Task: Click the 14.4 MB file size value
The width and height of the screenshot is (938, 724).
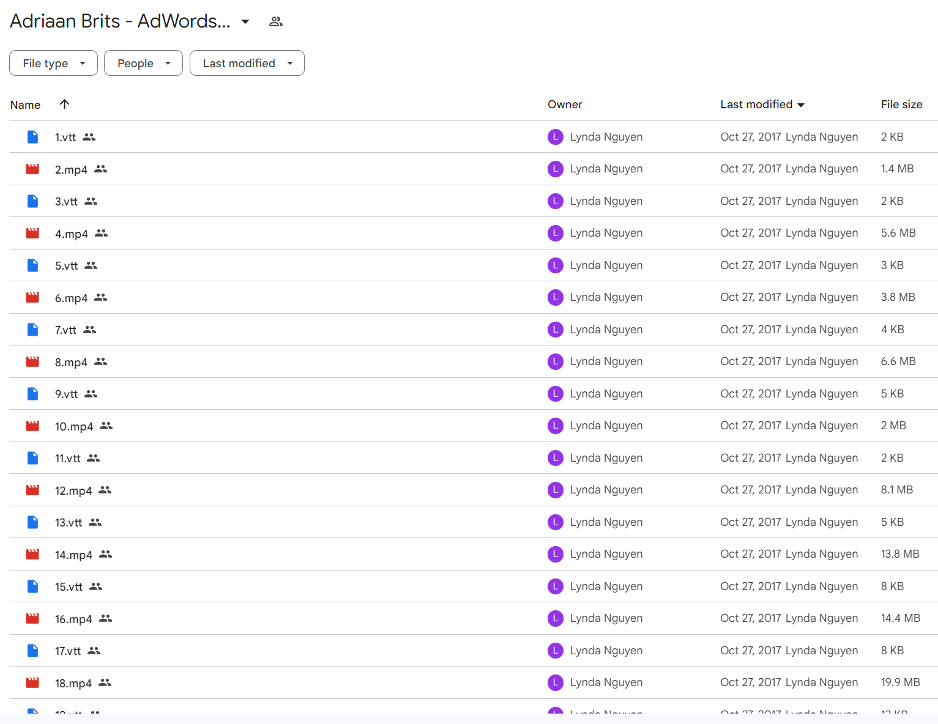Action: pos(901,618)
